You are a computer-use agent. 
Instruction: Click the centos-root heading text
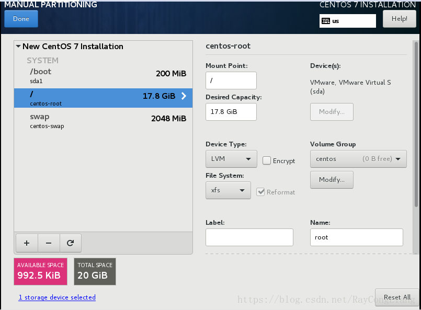click(228, 46)
